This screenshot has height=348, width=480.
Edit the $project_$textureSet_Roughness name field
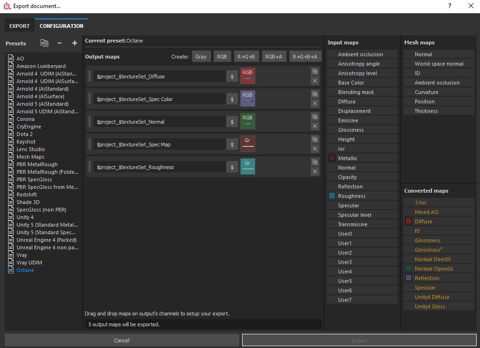tap(159, 167)
